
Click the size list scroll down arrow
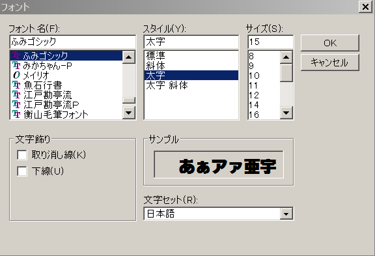(286, 113)
